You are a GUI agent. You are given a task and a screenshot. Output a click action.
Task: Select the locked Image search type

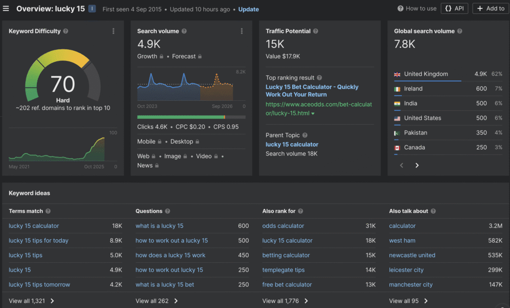click(x=175, y=156)
